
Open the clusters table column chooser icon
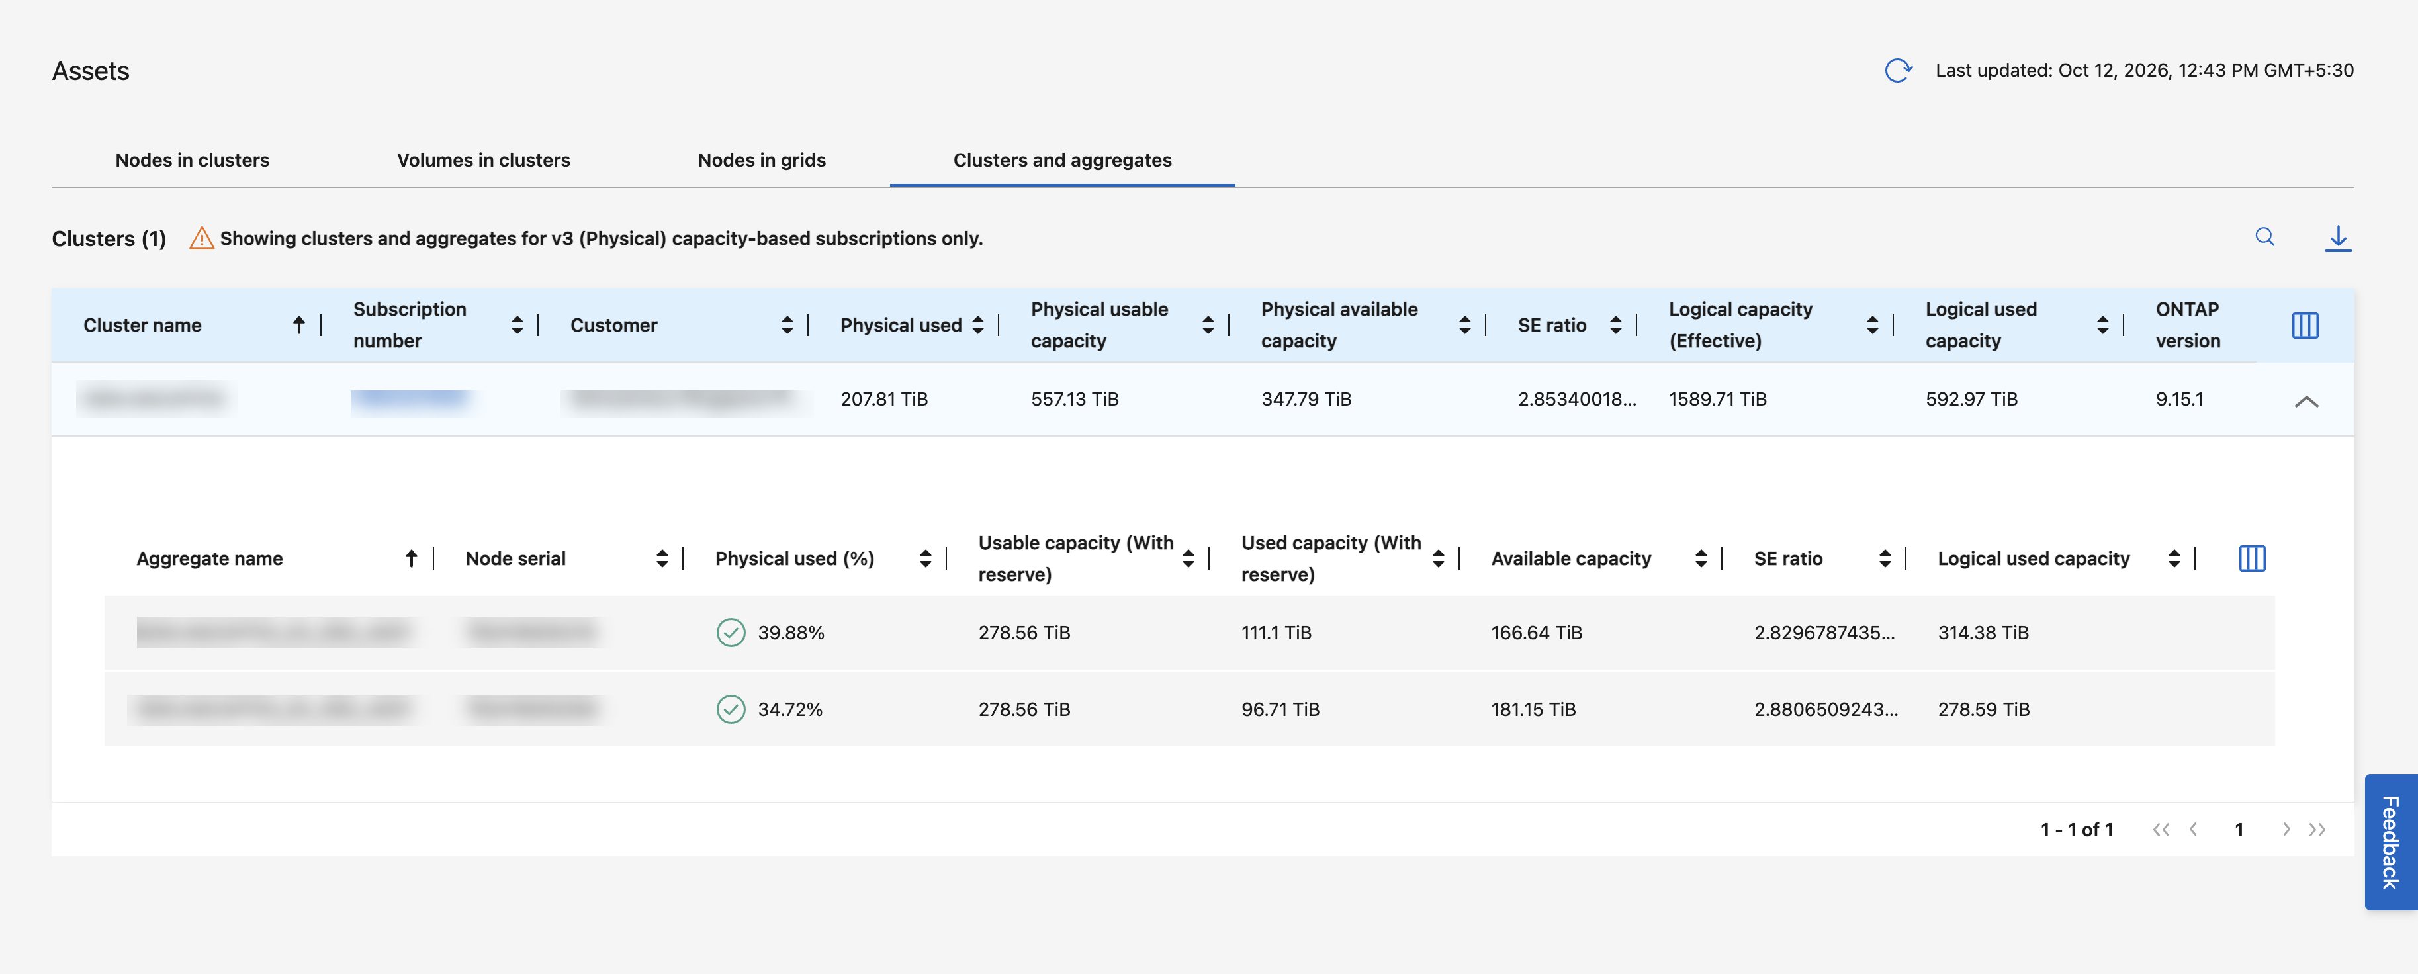pyautogui.click(x=2304, y=326)
